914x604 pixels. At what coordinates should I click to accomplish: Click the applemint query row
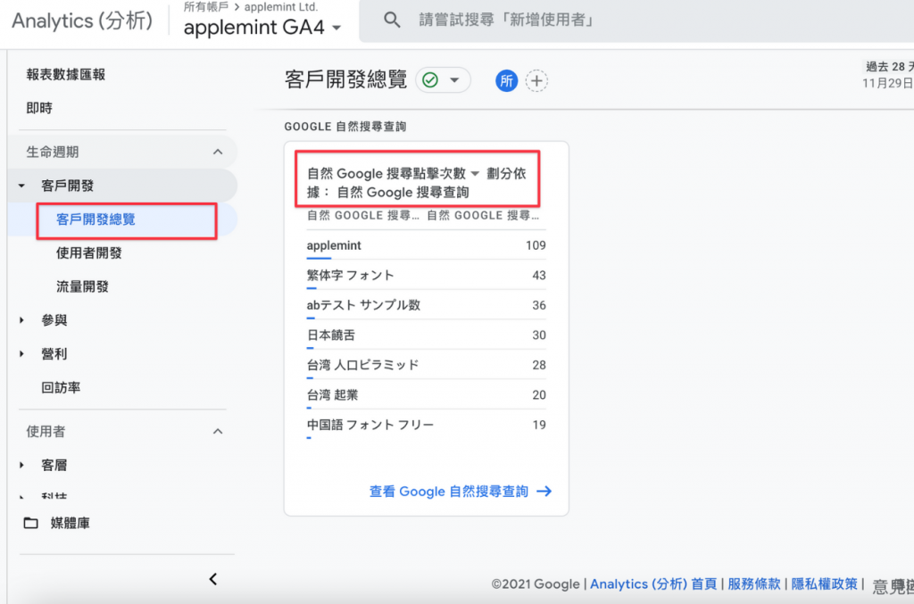point(426,246)
